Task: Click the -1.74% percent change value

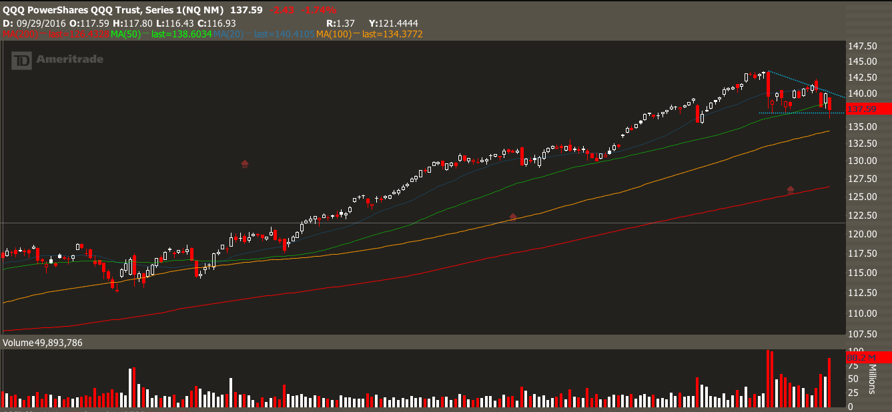Action: coord(320,11)
